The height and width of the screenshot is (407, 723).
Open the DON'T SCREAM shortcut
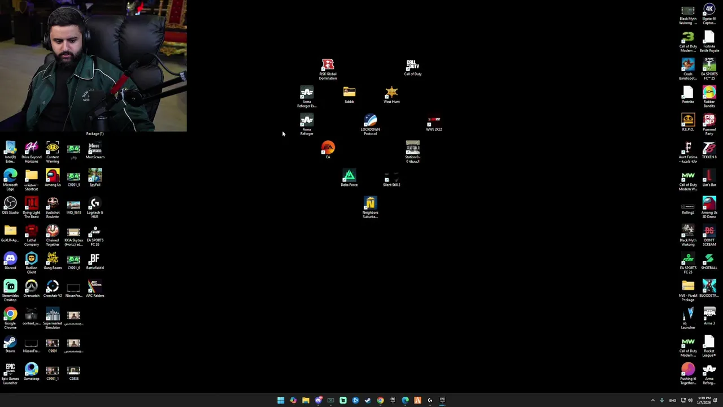point(709,236)
